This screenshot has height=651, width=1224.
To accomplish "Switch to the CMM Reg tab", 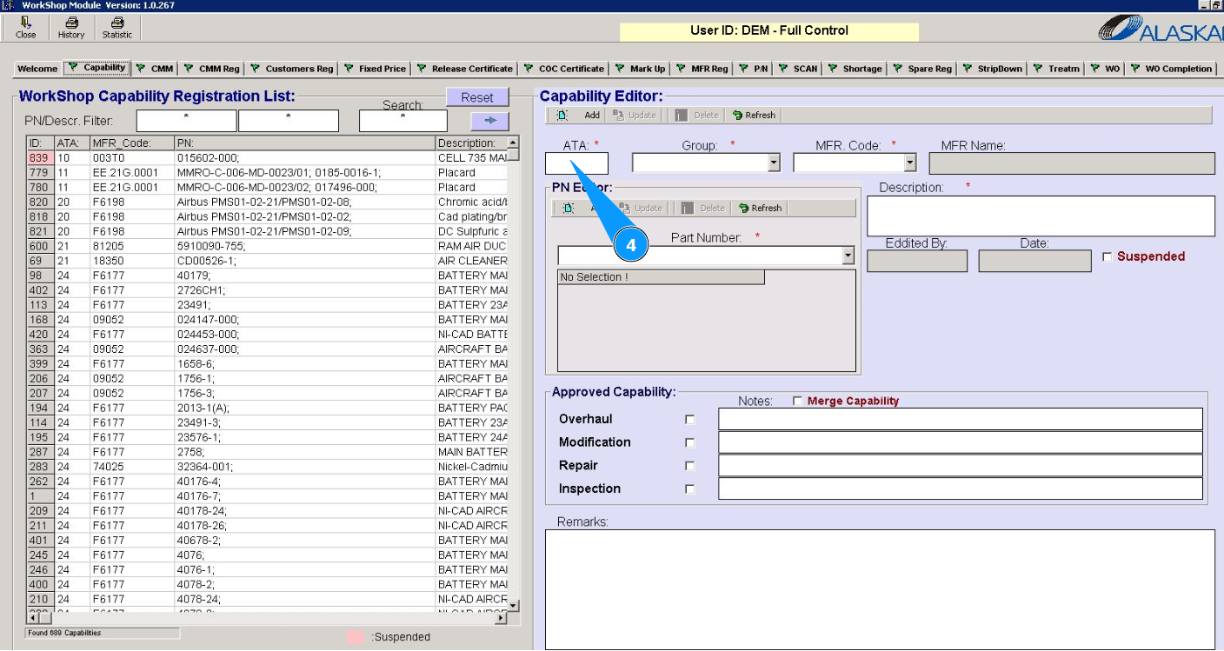I will point(211,69).
